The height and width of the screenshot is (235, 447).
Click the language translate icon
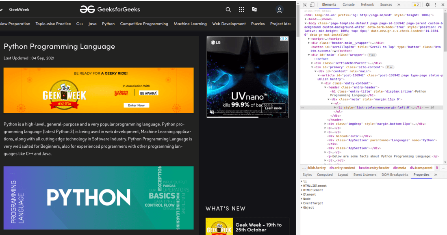254,9
